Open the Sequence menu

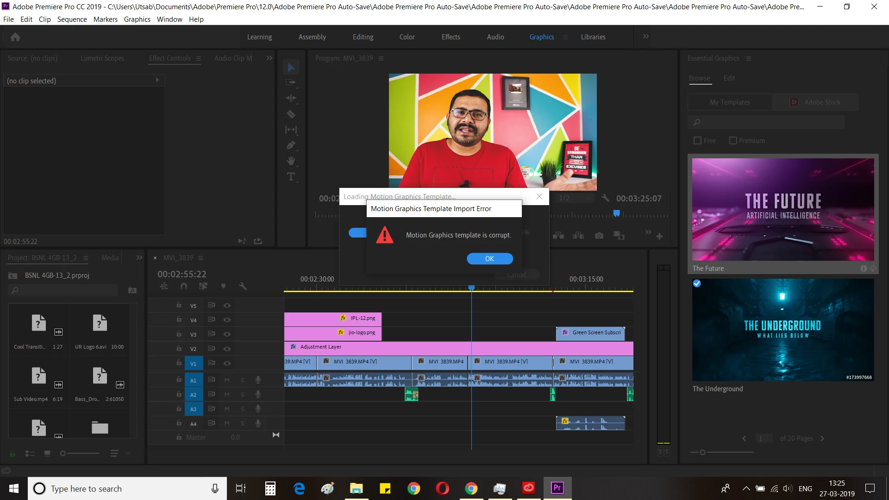72,19
